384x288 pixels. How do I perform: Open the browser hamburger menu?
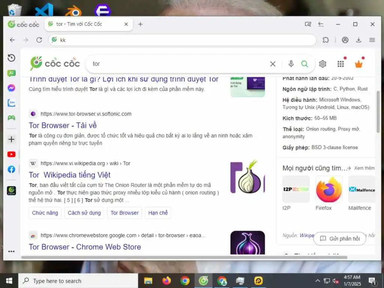tap(372, 40)
